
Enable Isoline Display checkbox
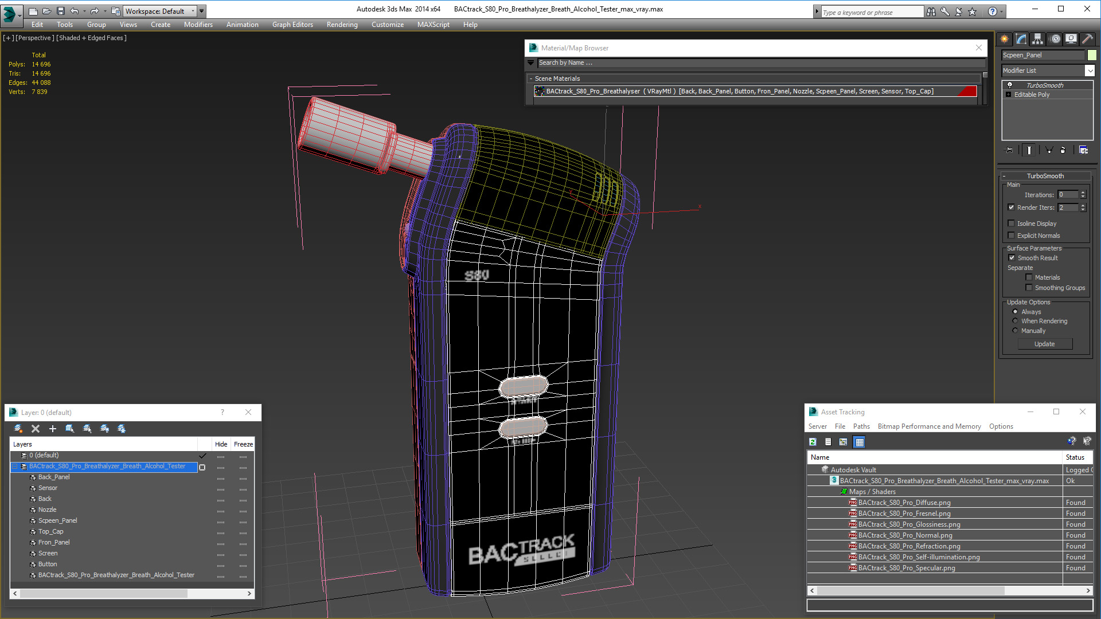tap(1012, 224)
